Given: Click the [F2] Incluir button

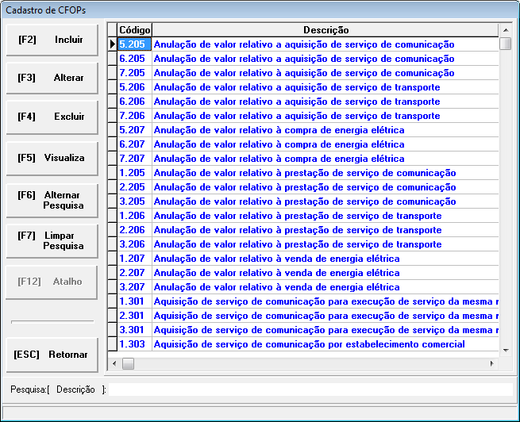Looking at the screenshot, I should [x=52, y=40].
